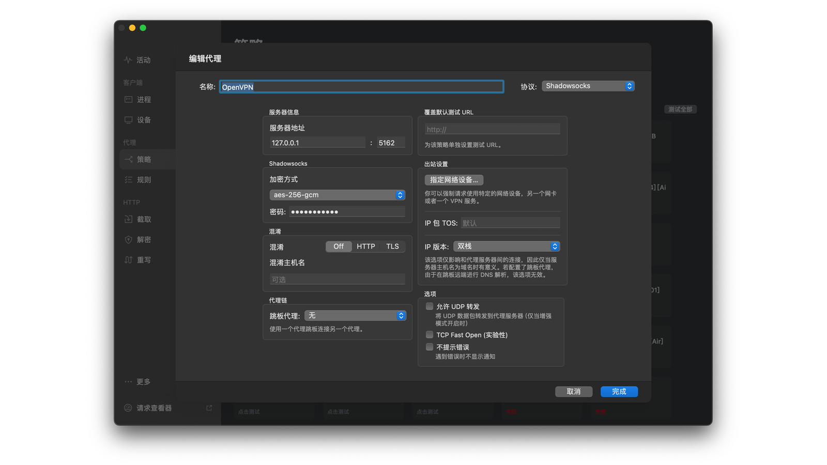Click the 取消 button

[x=574, y=392]
